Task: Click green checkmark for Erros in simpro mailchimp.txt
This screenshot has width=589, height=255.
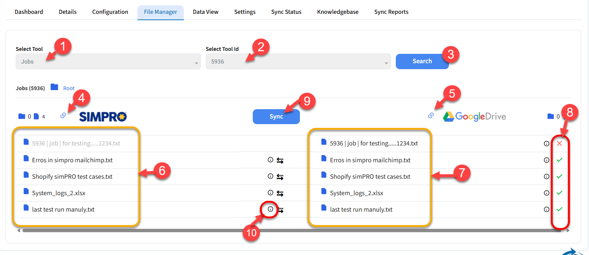Action: coord(559,160)
